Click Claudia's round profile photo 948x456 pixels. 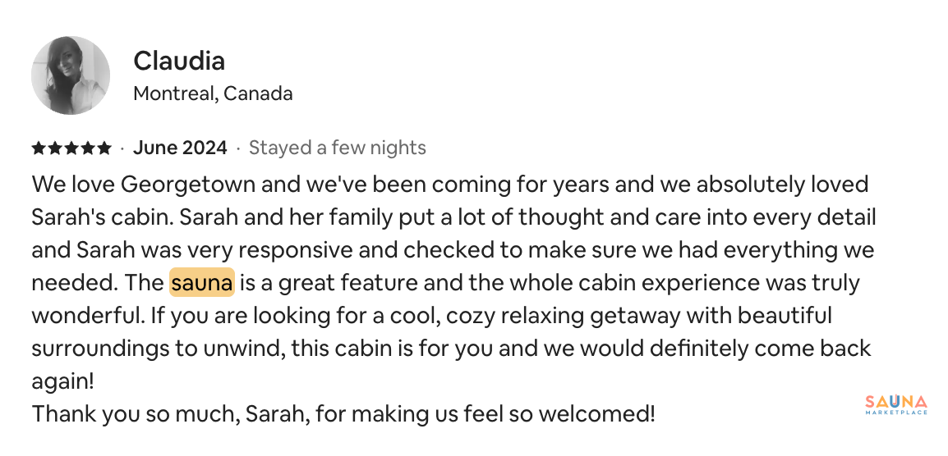pos(71,75)
